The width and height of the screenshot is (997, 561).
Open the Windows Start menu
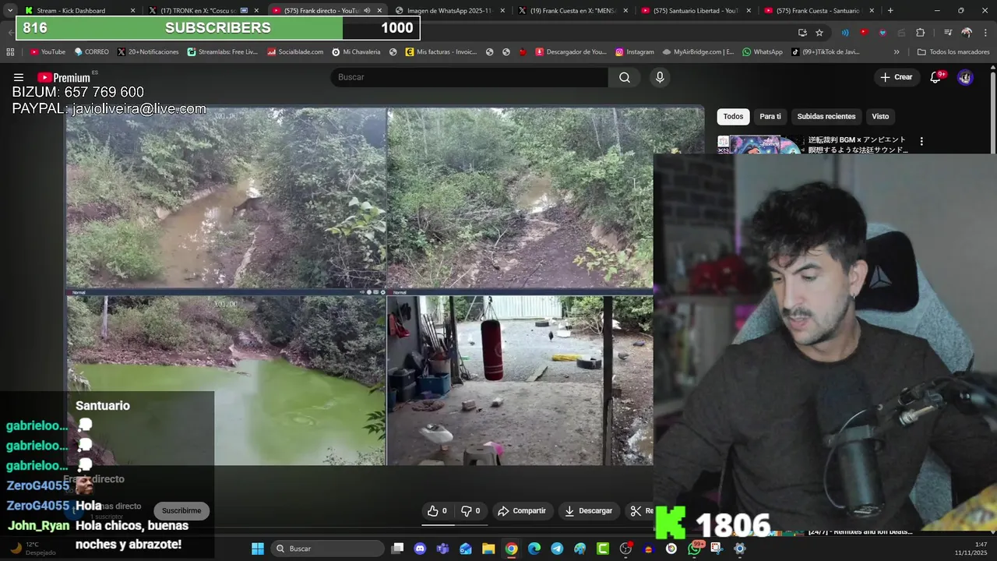257,549
